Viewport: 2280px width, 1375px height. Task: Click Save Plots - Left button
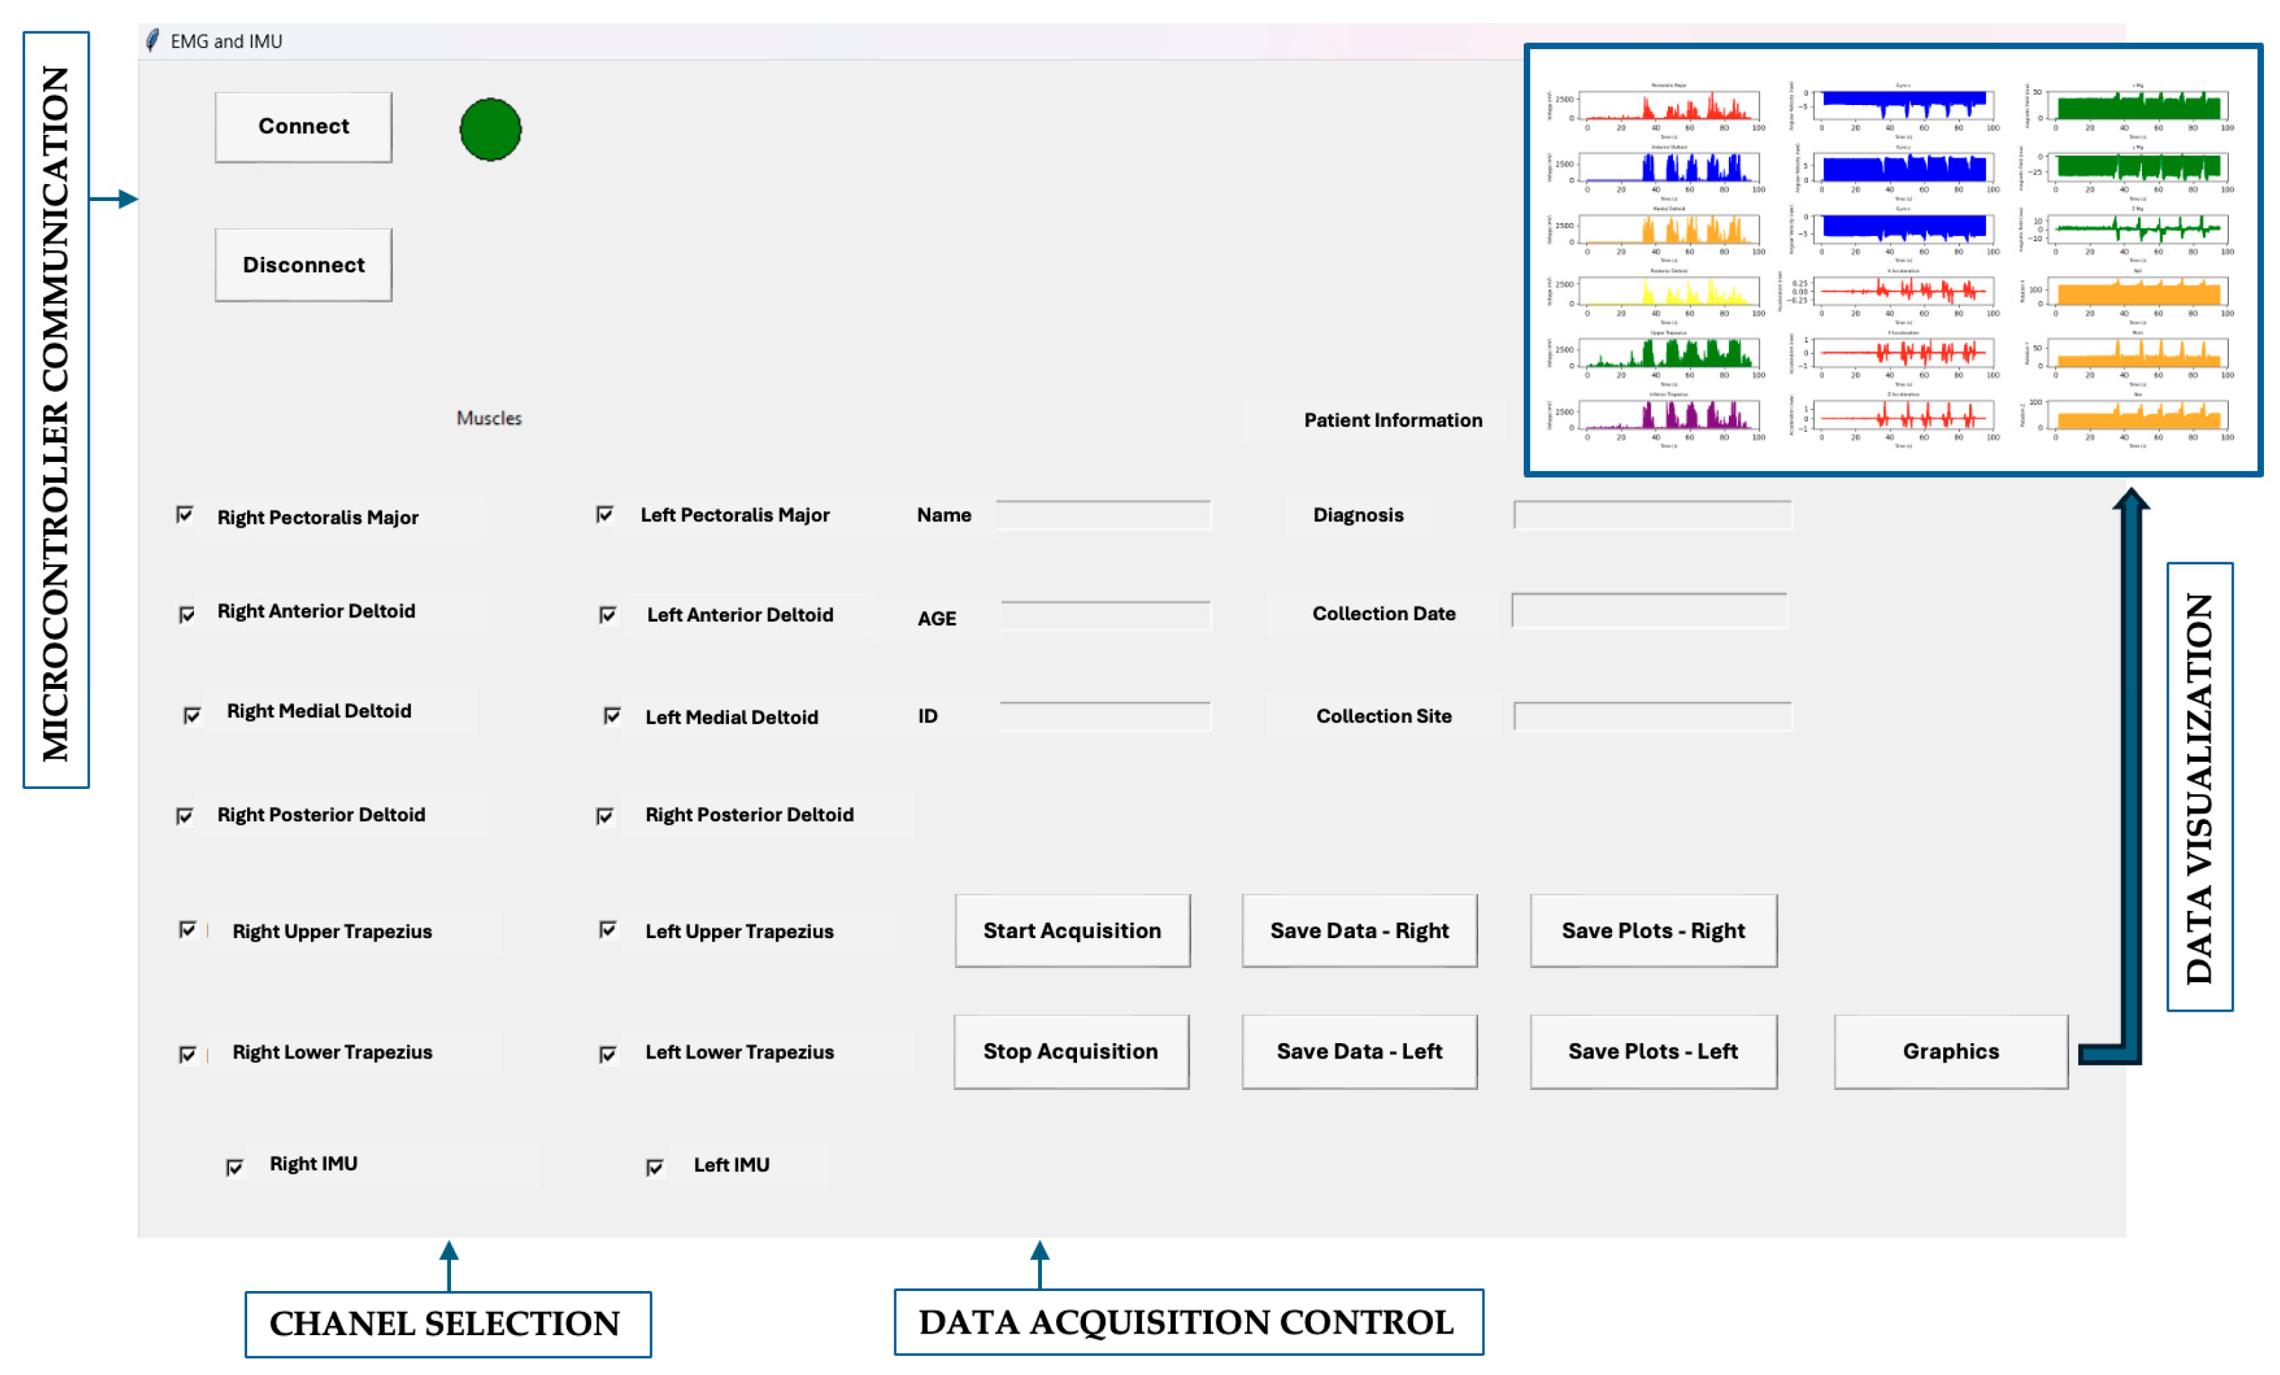point(1653,1052)
